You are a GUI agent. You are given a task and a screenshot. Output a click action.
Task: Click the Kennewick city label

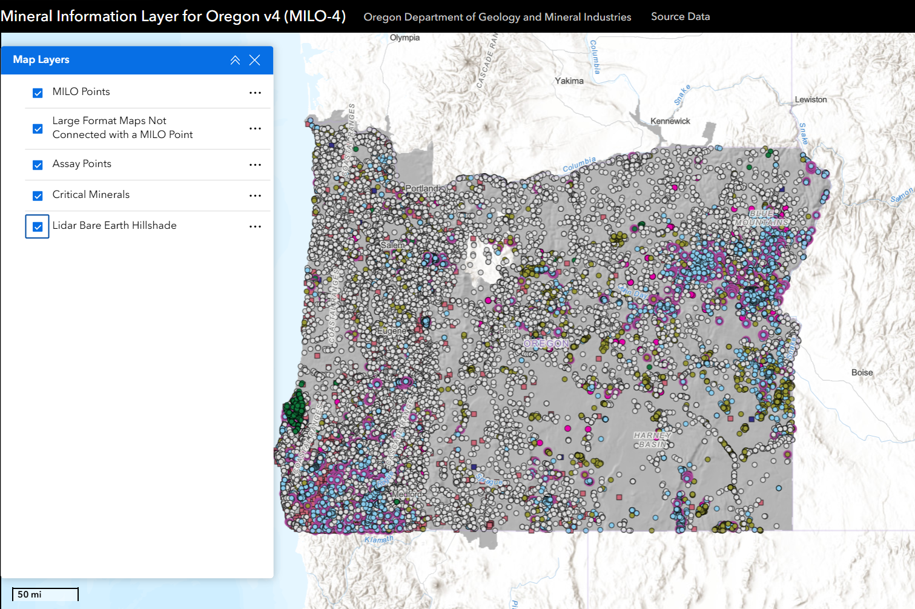click(x=670, y=121)
